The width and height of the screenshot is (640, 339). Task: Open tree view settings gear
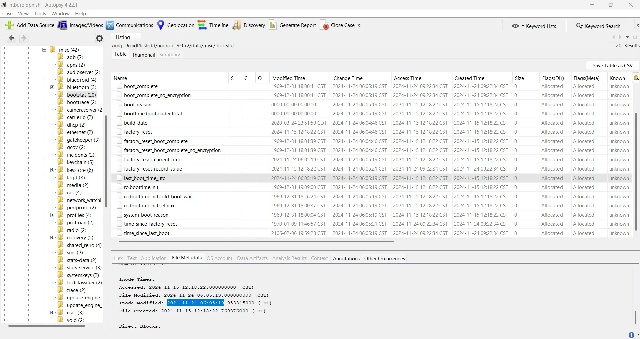click(99, 38)
